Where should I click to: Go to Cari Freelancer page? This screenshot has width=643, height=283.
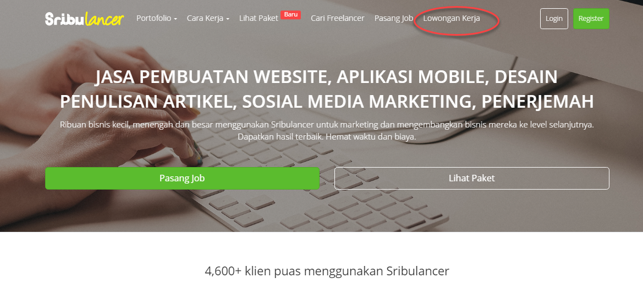[338, 19]
